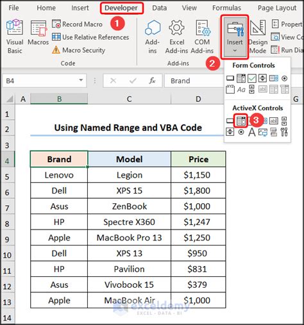Expand the Name Box dropdown arrow
Image resolution: width=304 pixels, height=325 pixels.
pos(81,80)
